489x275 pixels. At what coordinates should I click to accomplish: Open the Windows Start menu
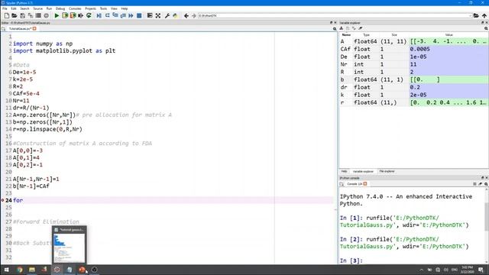coord(7,270)
